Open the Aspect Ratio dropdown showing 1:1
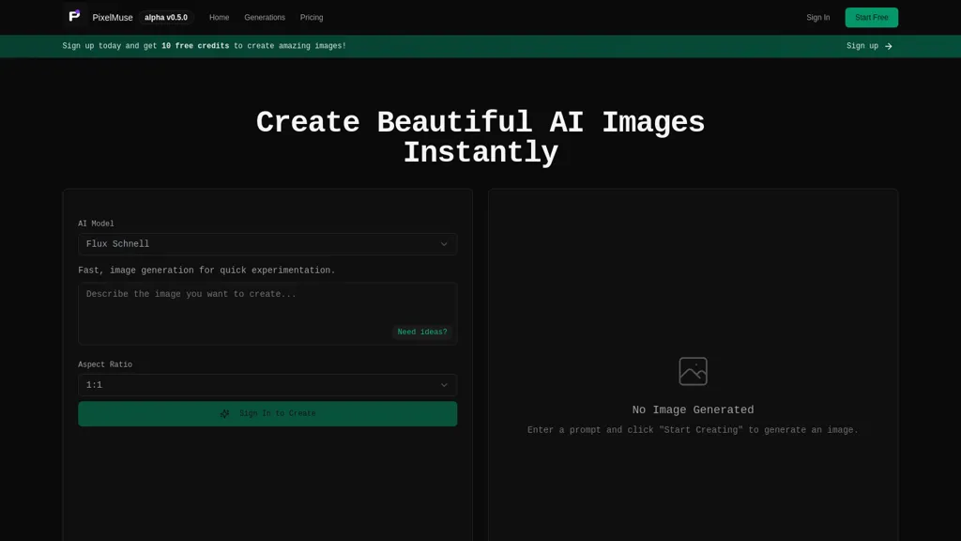Image resolution: width=961 pixels, height=541 pixels. (x=267, y=385)
